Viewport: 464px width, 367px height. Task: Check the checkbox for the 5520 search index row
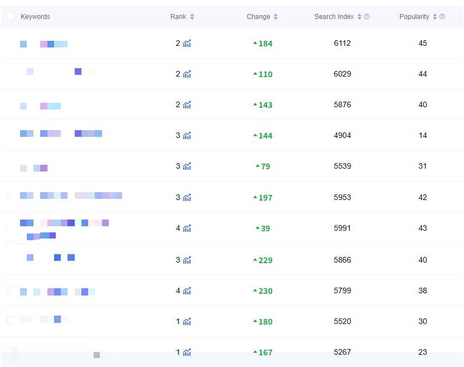(11, 320)
